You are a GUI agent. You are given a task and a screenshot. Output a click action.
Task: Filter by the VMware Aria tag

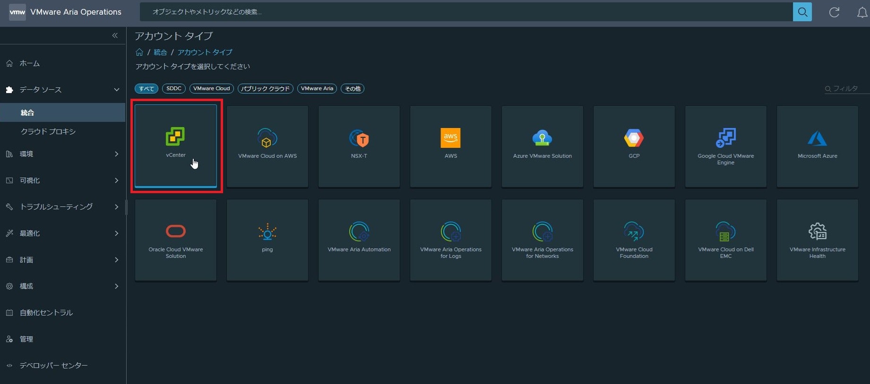(317, 88)
